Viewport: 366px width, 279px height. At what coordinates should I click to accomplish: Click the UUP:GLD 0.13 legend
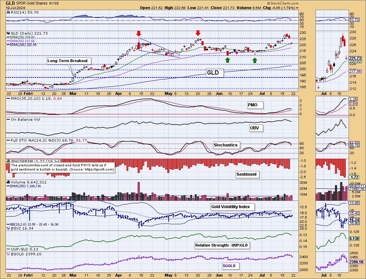click(22, 249)
